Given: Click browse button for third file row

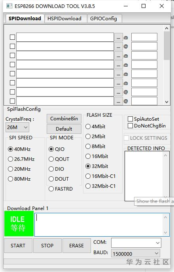Looking at the screenshot, I should click(118, 56).
